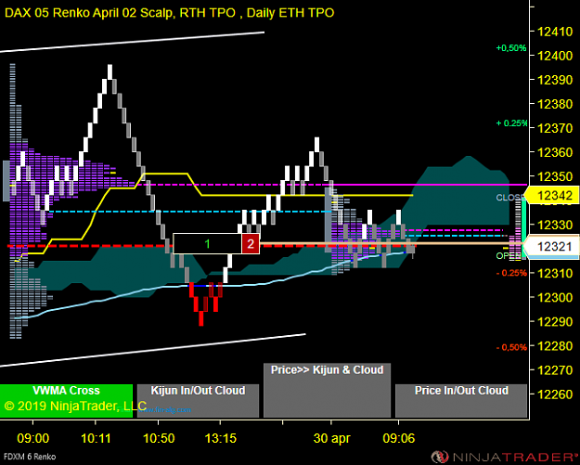Click the 12400 price axis label

(x=555, y=56)
